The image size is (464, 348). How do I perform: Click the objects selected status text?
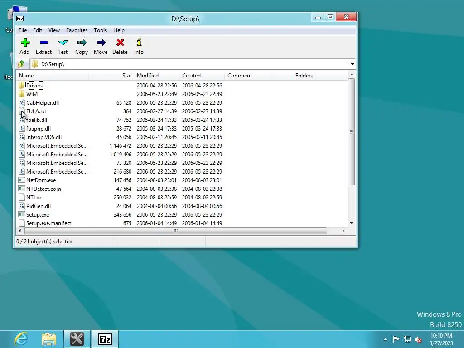[44, 242]
